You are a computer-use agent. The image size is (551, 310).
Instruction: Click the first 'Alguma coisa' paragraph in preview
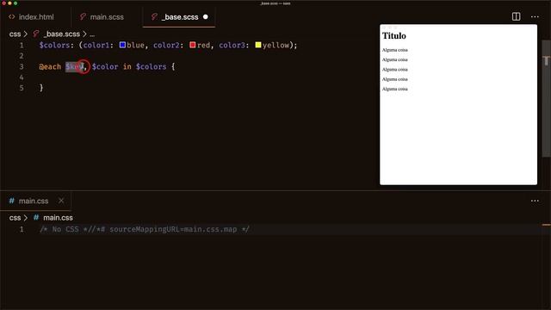click(x=395, y=50)
